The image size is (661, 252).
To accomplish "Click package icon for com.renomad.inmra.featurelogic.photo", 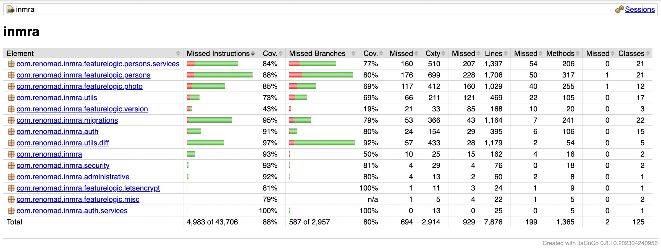I will click(x=11, y=86).
